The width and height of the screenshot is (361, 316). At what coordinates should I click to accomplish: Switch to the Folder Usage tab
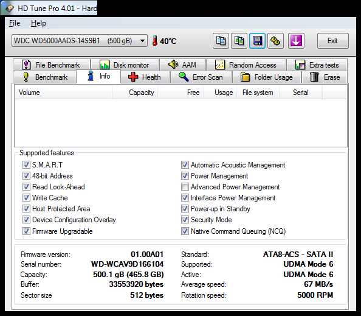click(x=267, y=77)
